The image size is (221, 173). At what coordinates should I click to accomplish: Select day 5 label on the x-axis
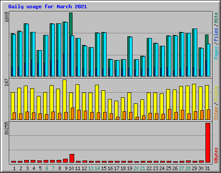[40, 168]
